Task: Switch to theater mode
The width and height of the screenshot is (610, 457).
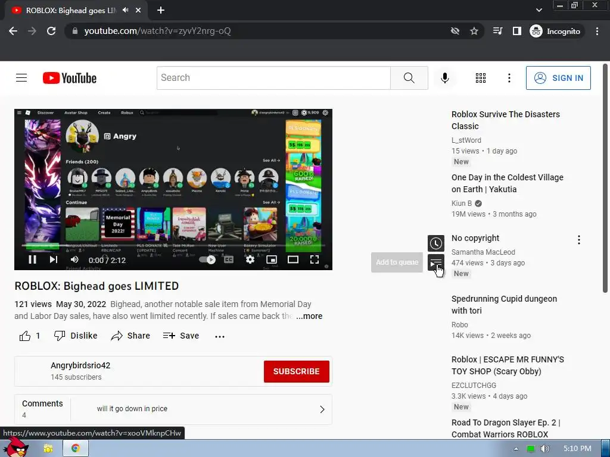Action: pos(293,259)
